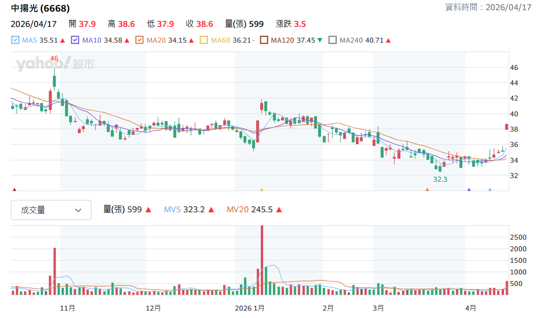Click the purple triangle marker in early April
Screen dimensions: 542x318
(x=469, y=189)
